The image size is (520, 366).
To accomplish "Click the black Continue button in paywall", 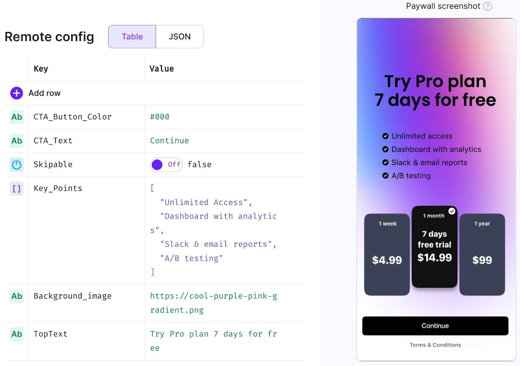I will point(435,326).
